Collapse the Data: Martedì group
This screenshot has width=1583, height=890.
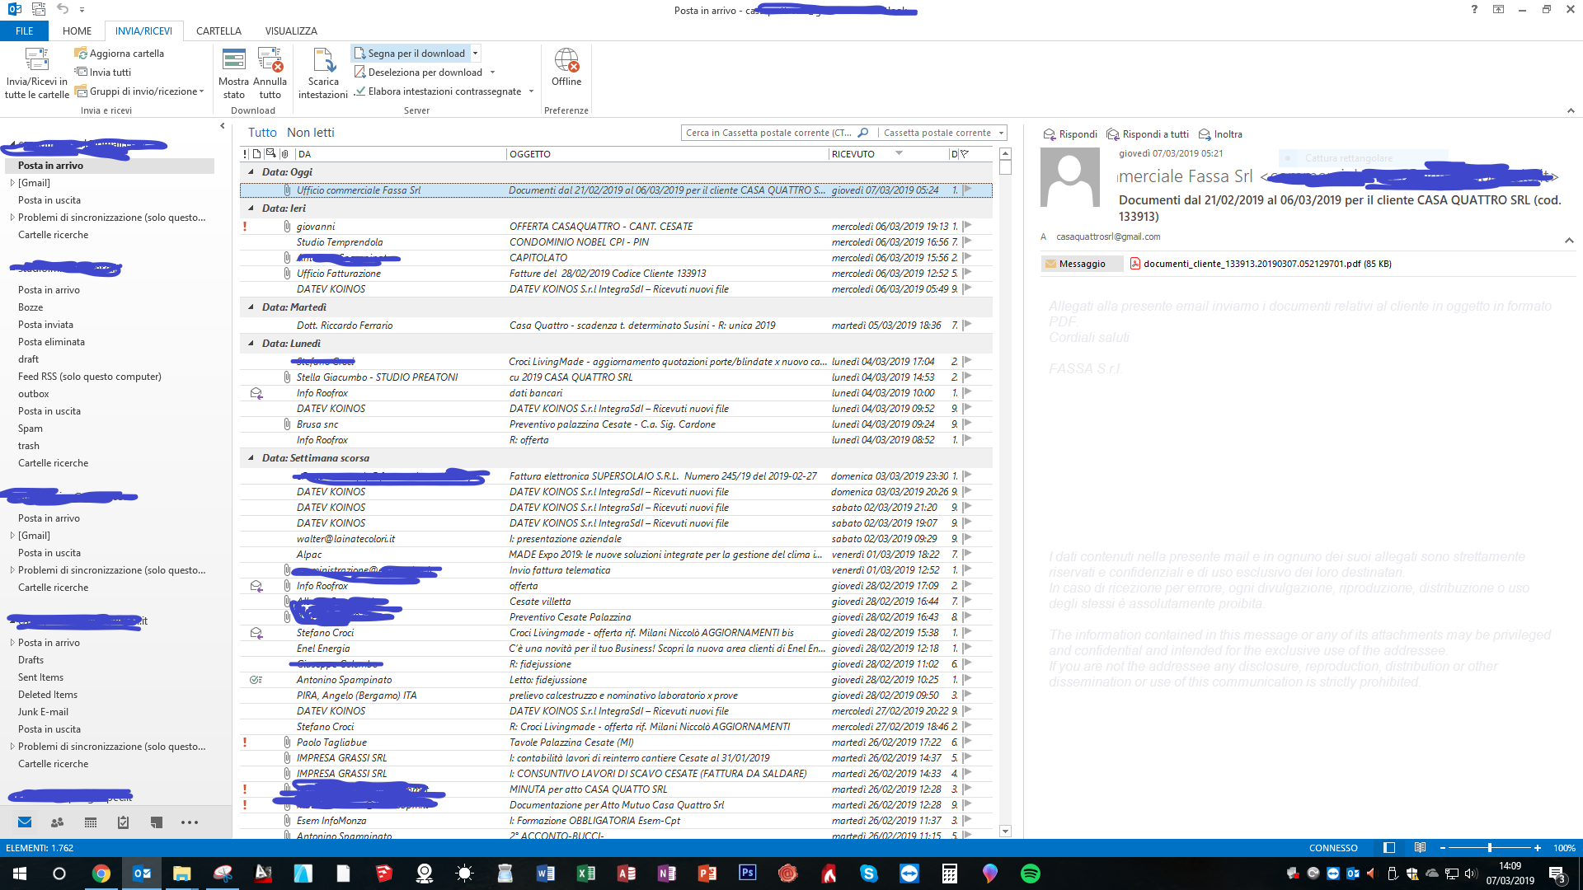[251, 307]
